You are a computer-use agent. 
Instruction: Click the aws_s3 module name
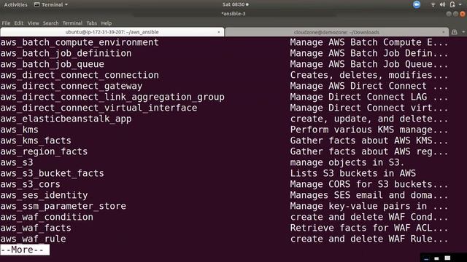click(17, 162)
